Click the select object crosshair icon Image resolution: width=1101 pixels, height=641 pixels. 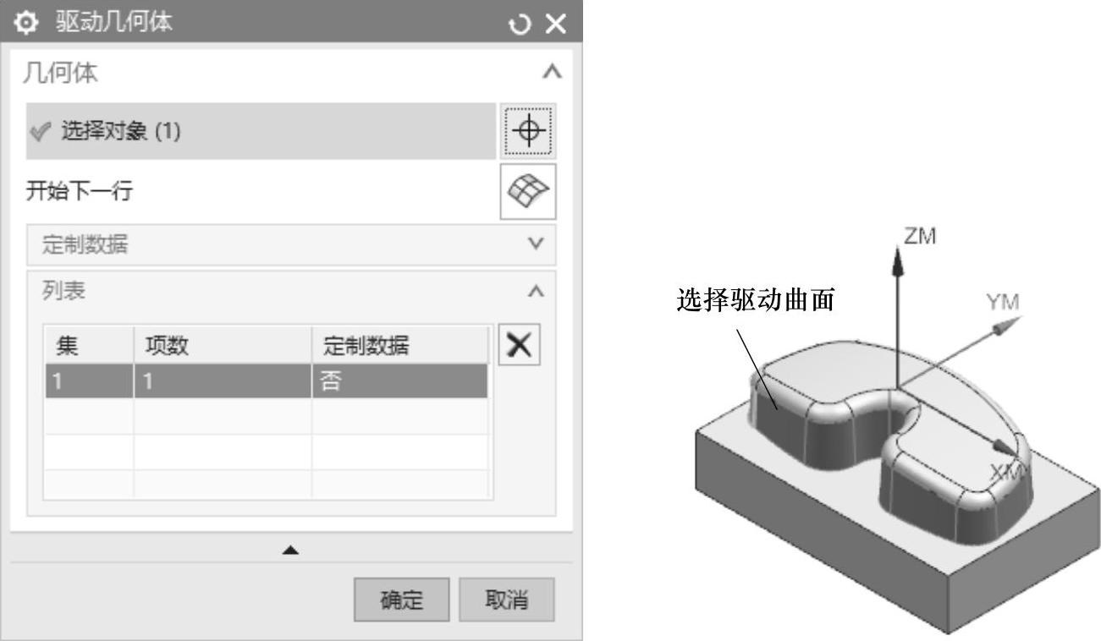point(528,131)
